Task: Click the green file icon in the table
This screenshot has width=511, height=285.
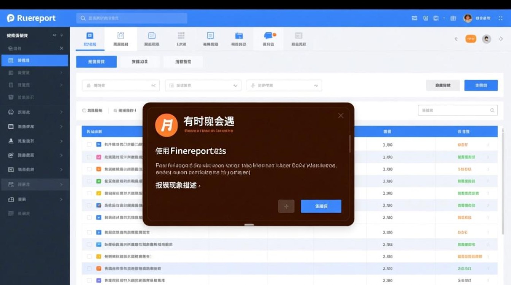Action: point(99,181)
